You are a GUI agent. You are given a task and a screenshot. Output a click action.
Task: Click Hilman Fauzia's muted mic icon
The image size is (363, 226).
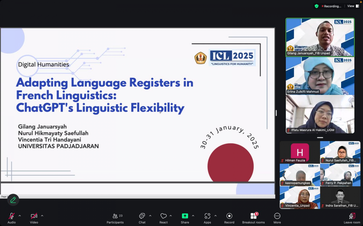click(x=283, y=161)
